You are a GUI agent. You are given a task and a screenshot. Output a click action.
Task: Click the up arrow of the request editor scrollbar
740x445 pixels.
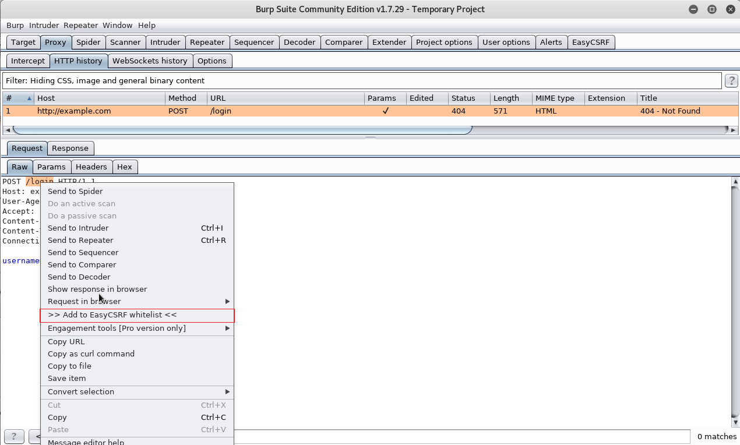(x=735, y=182)
